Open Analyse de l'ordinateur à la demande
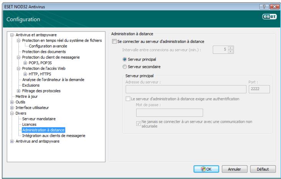281x179 pixels. click(x=53, y=80)
